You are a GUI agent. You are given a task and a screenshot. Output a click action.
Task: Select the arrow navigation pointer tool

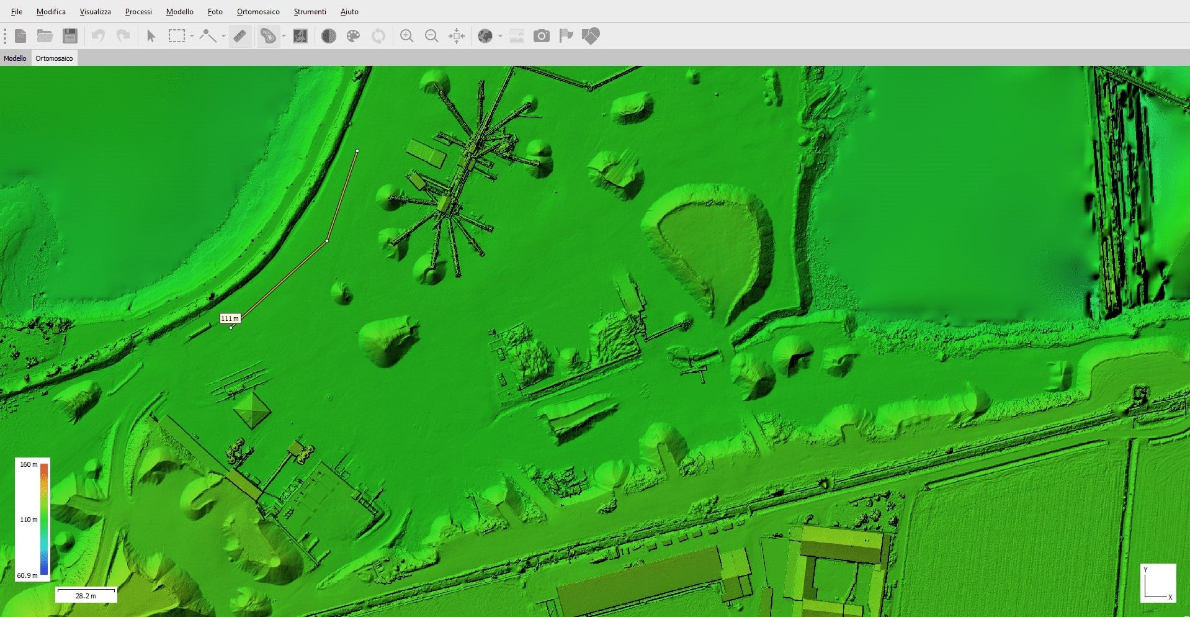(151, 36)
